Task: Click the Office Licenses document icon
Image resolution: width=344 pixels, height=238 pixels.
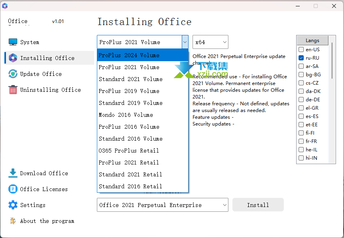Action: [x=13, y=189]
